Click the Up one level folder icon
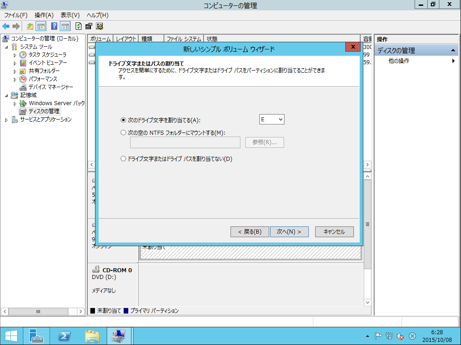The image size is (461, 345). tap(30, 27)
